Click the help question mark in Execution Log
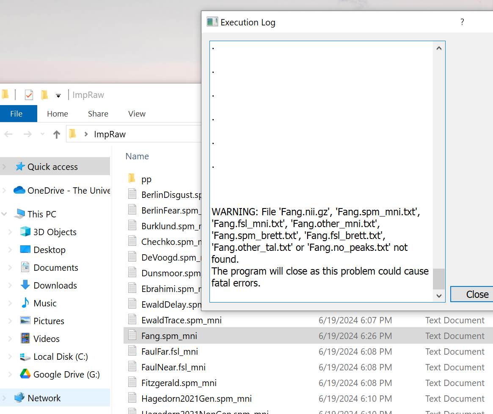Screen dimensions: 493x414 462,22
